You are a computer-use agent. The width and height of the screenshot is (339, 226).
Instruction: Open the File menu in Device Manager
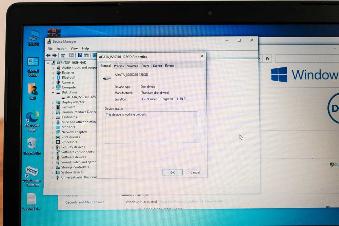coord(50,48)
